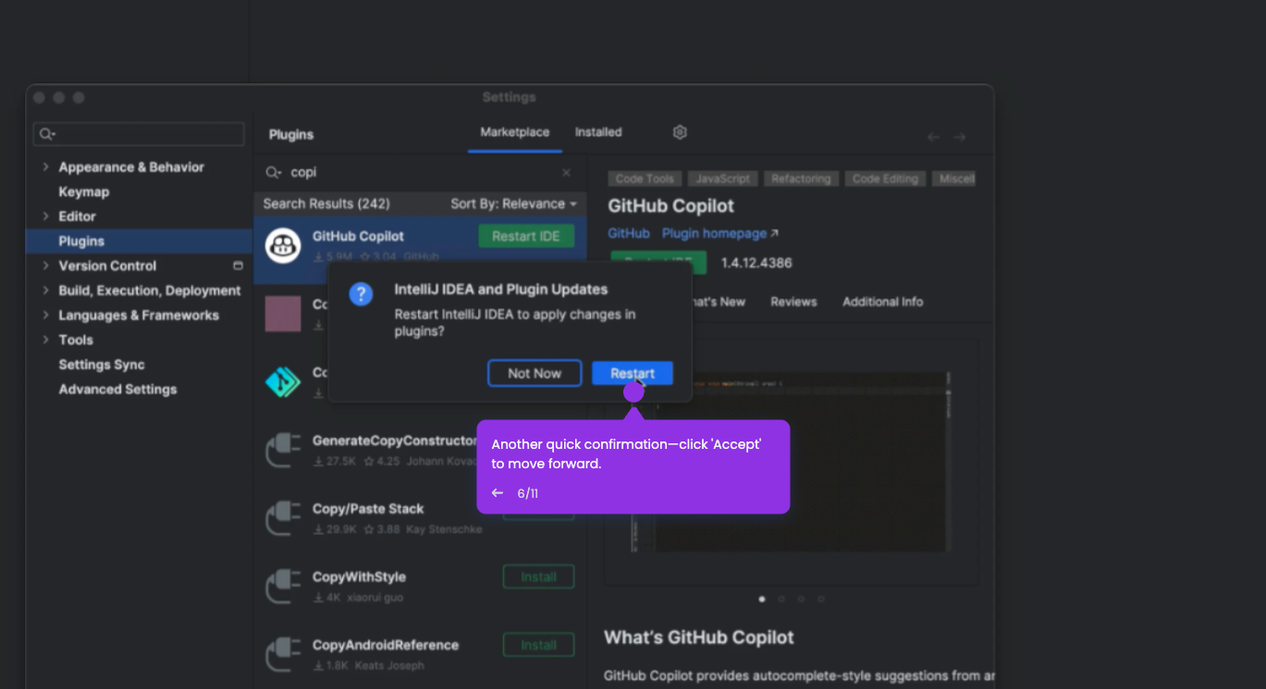Click the teal diamond plugin icon
The width and height of the screenshot is (1266, 689).
tap(283, 381)
